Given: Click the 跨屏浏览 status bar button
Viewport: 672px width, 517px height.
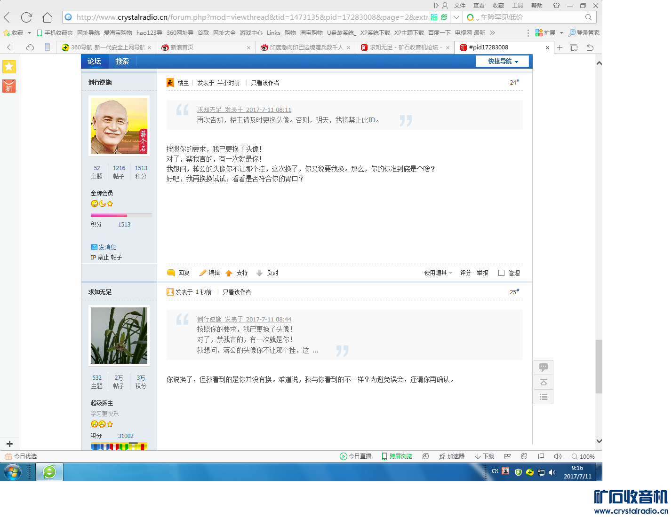Looking at the screenshot, I should point(397,456).
